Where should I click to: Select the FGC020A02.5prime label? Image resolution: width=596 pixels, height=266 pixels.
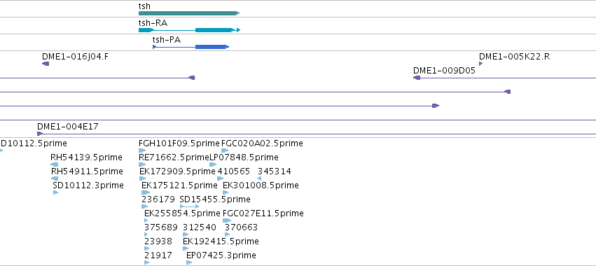[x=262, y=143]
